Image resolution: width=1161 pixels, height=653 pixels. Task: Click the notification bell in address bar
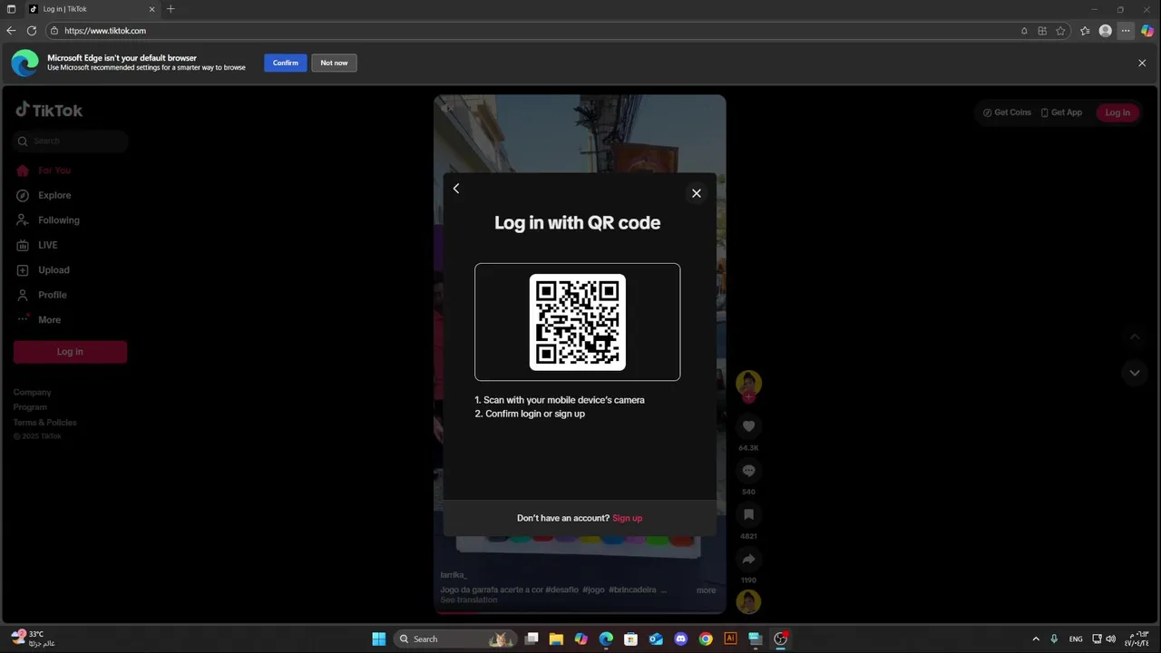(x=1024, y=31)
